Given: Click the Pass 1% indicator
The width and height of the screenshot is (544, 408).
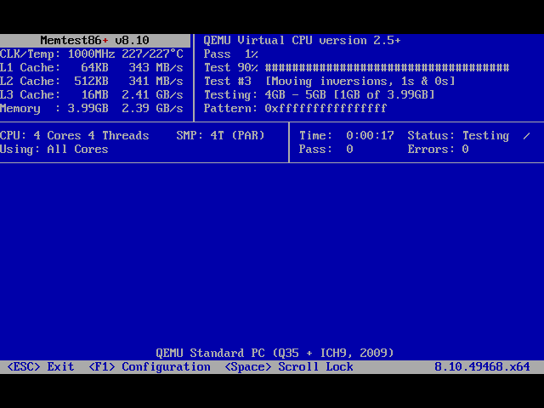Looking at the screenshot, I should click(230, 54).
